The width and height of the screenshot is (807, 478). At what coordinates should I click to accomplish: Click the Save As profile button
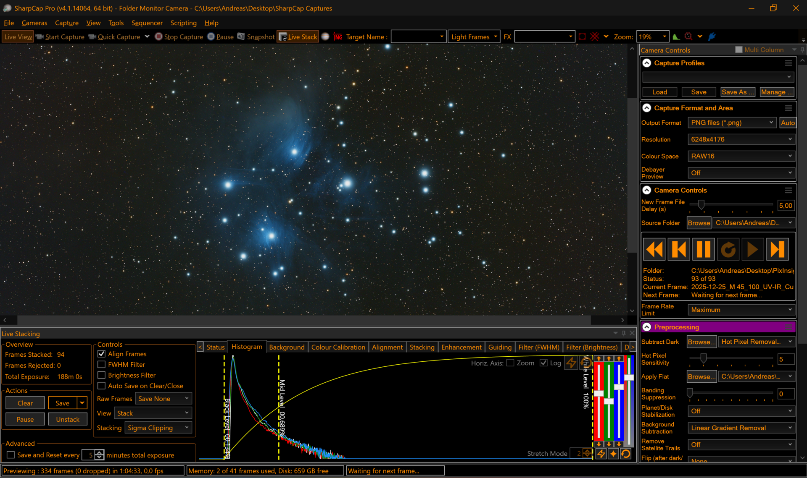[738, 92]
